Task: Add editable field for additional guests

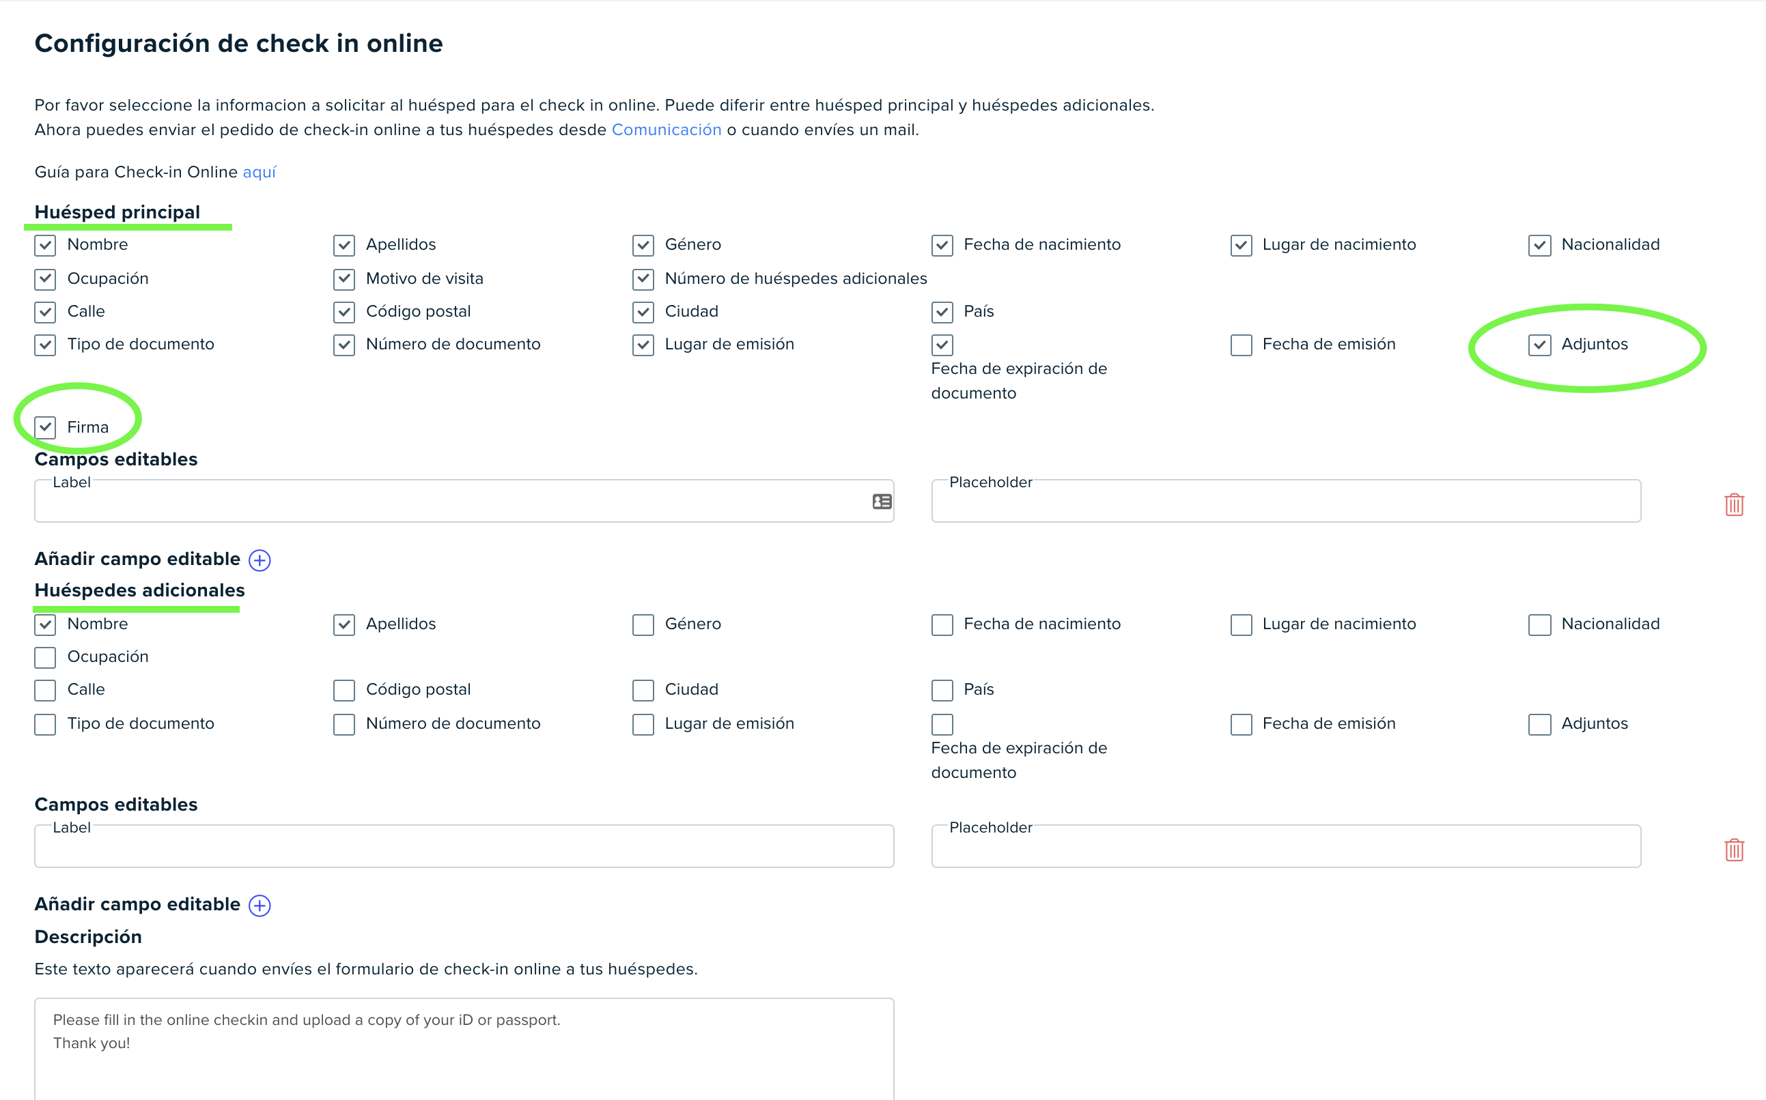Action: pos(260,905)
